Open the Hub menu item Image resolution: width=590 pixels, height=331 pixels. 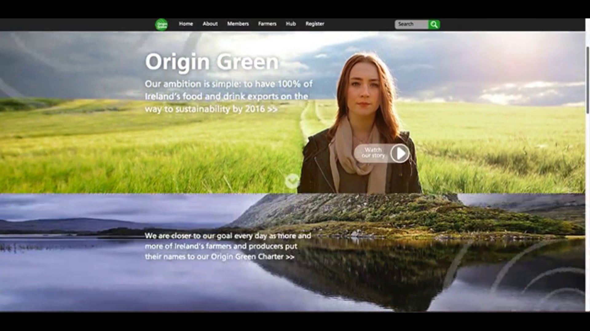291,24
